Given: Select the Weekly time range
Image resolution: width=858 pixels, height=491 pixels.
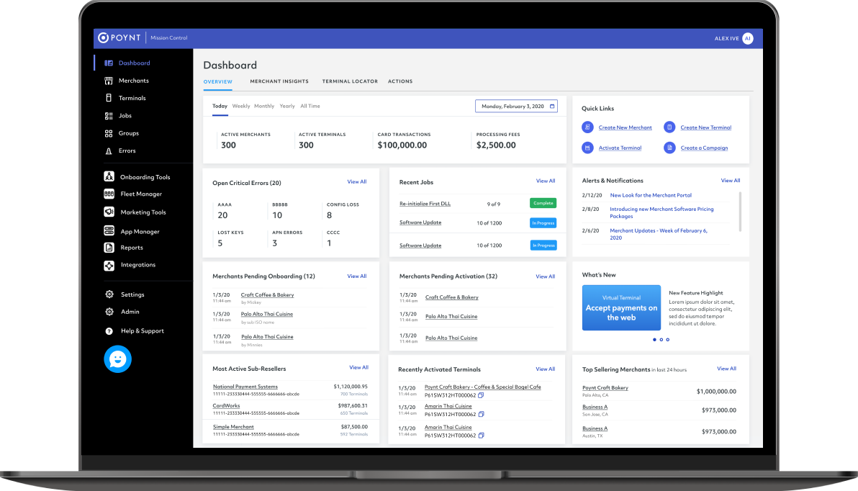Looking at the screenshot, I should coord(240,107).
